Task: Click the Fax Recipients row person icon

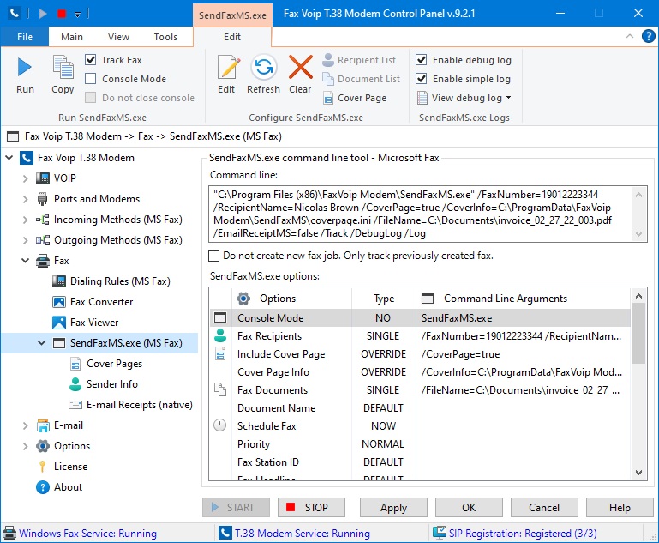Action: click(220, 335)
